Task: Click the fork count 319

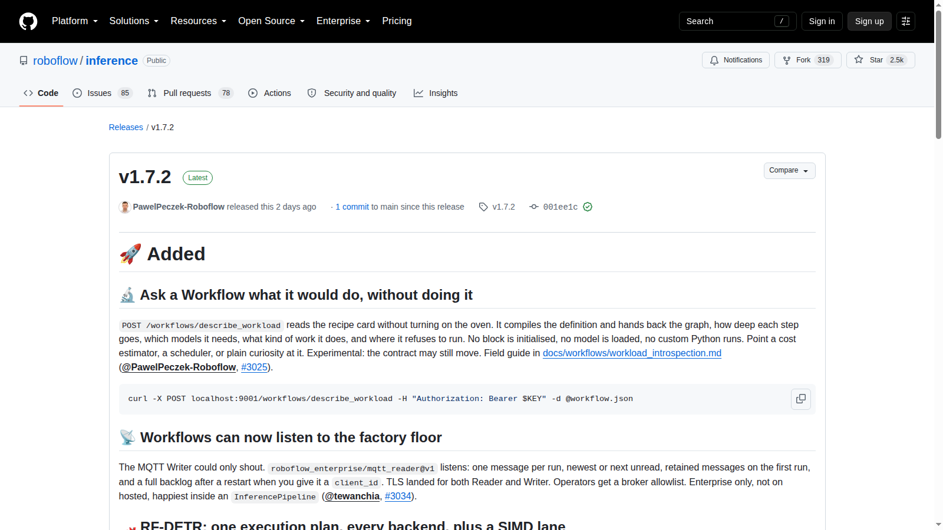Action: (824, 60)
